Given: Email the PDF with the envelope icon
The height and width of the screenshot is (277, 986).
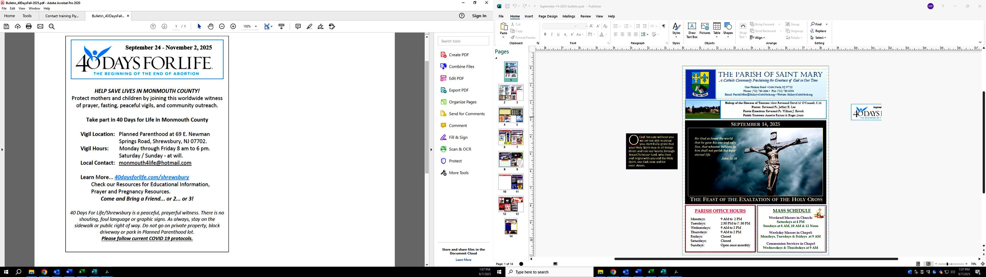Looking at the screenshot, I should click(x=40, y=26).
